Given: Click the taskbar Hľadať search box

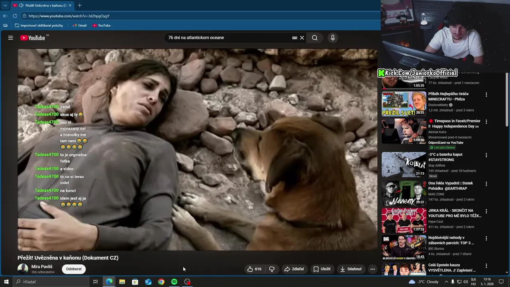Looking at the screenshot, I should click(51, 282).
